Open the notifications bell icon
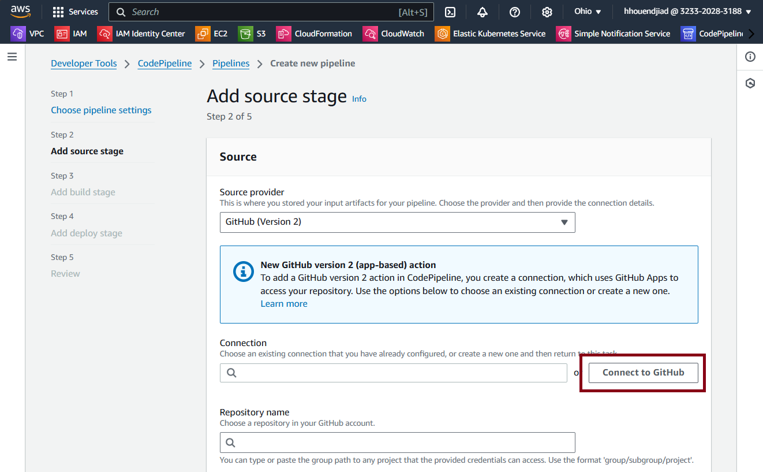The width and height of the screenshot is (763, 472). point(483,12)
